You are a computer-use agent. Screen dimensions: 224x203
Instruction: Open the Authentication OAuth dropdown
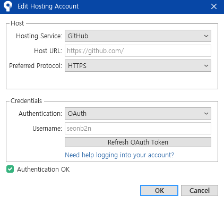pos(138,113)
